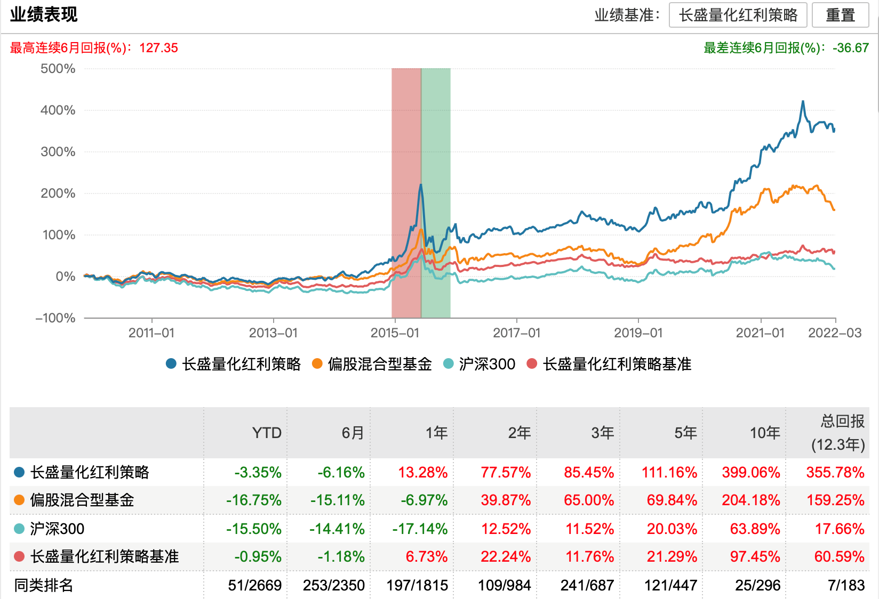Click the 2019-01 x-axis label

[638, 333]
